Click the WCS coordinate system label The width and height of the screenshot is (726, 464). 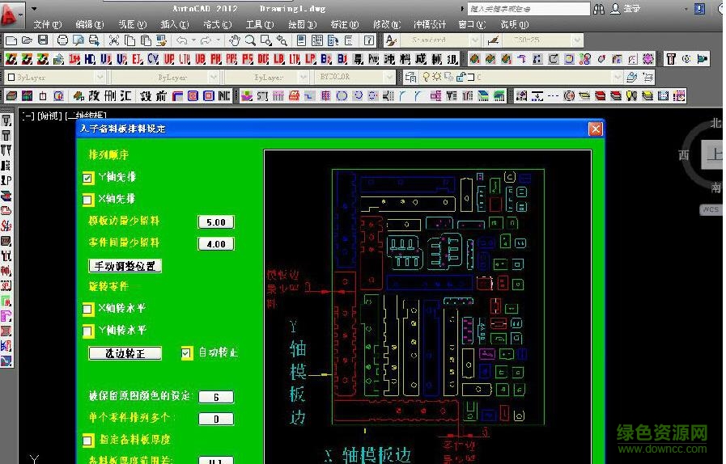711,209
